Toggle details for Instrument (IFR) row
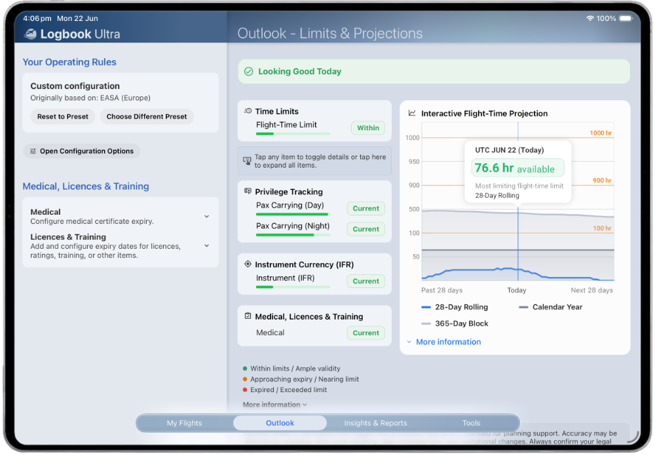 314,281
